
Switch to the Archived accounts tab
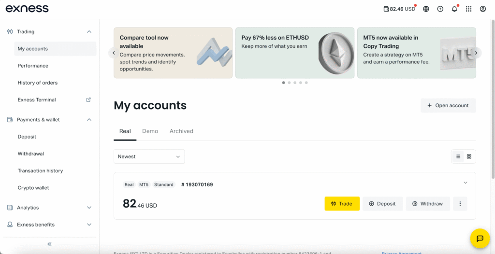point(181,131)
